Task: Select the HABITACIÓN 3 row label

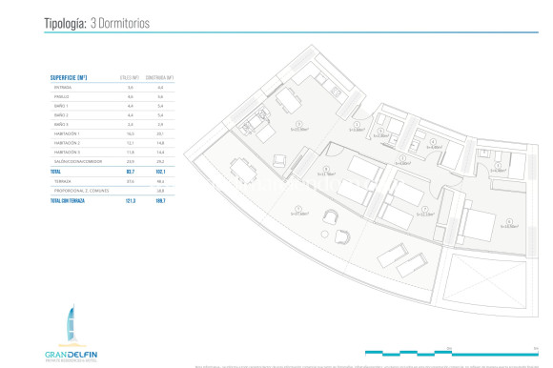Action: pyautogui.click(x=67, y=153)
